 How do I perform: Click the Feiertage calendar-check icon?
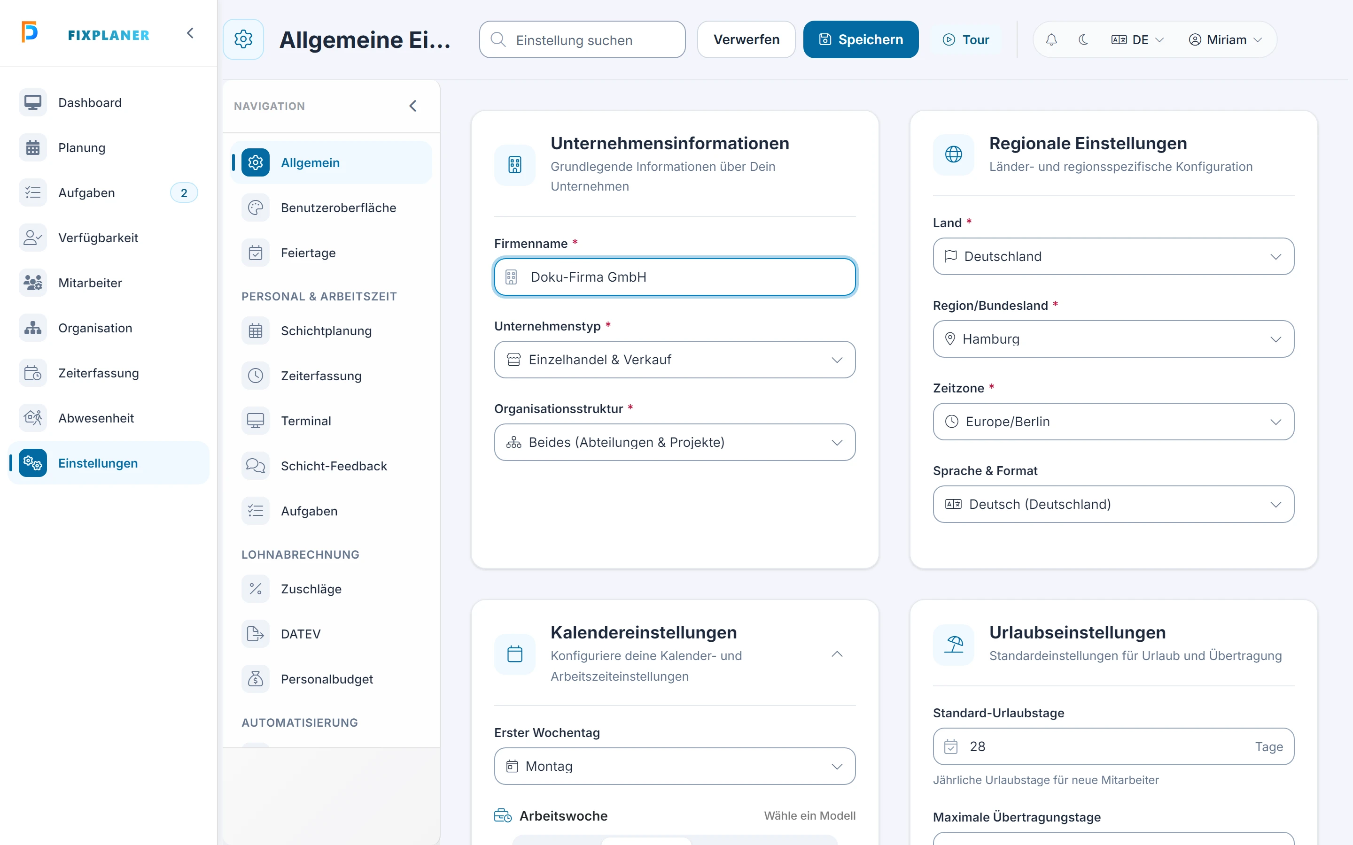pyautogui.click(x=256, y=253)
